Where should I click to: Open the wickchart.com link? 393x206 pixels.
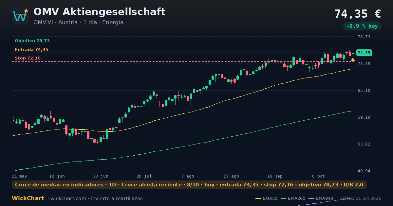[x=68, y=198]
